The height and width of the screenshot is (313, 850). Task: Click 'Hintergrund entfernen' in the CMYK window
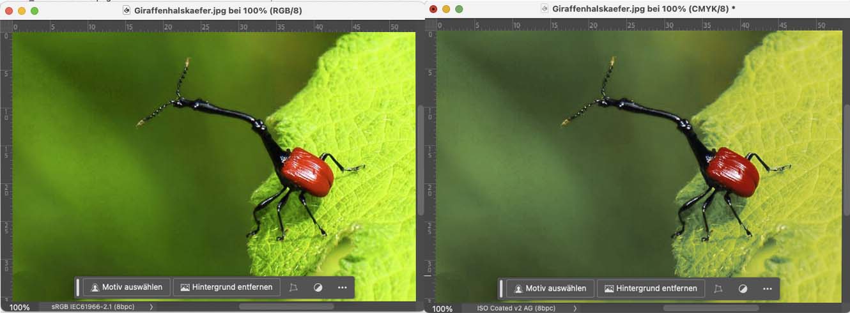pos(651,288)
